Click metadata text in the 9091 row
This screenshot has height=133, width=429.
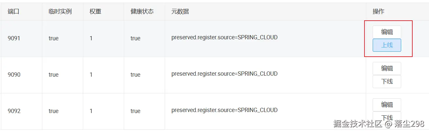224,37
